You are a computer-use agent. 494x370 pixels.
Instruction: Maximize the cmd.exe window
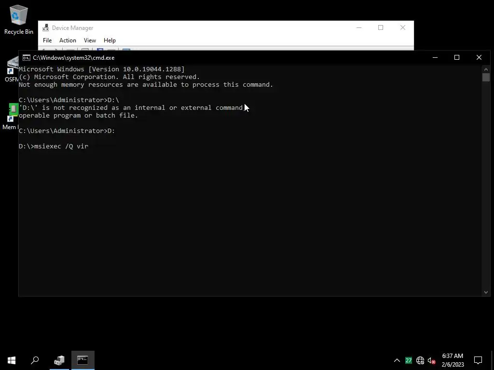pyautogui.click(x=457, y=57)
